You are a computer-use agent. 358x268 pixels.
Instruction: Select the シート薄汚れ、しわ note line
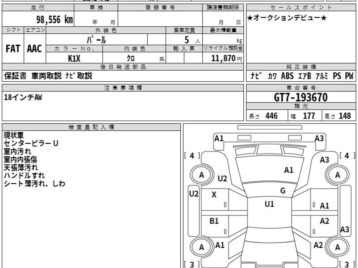click(34, 184)
